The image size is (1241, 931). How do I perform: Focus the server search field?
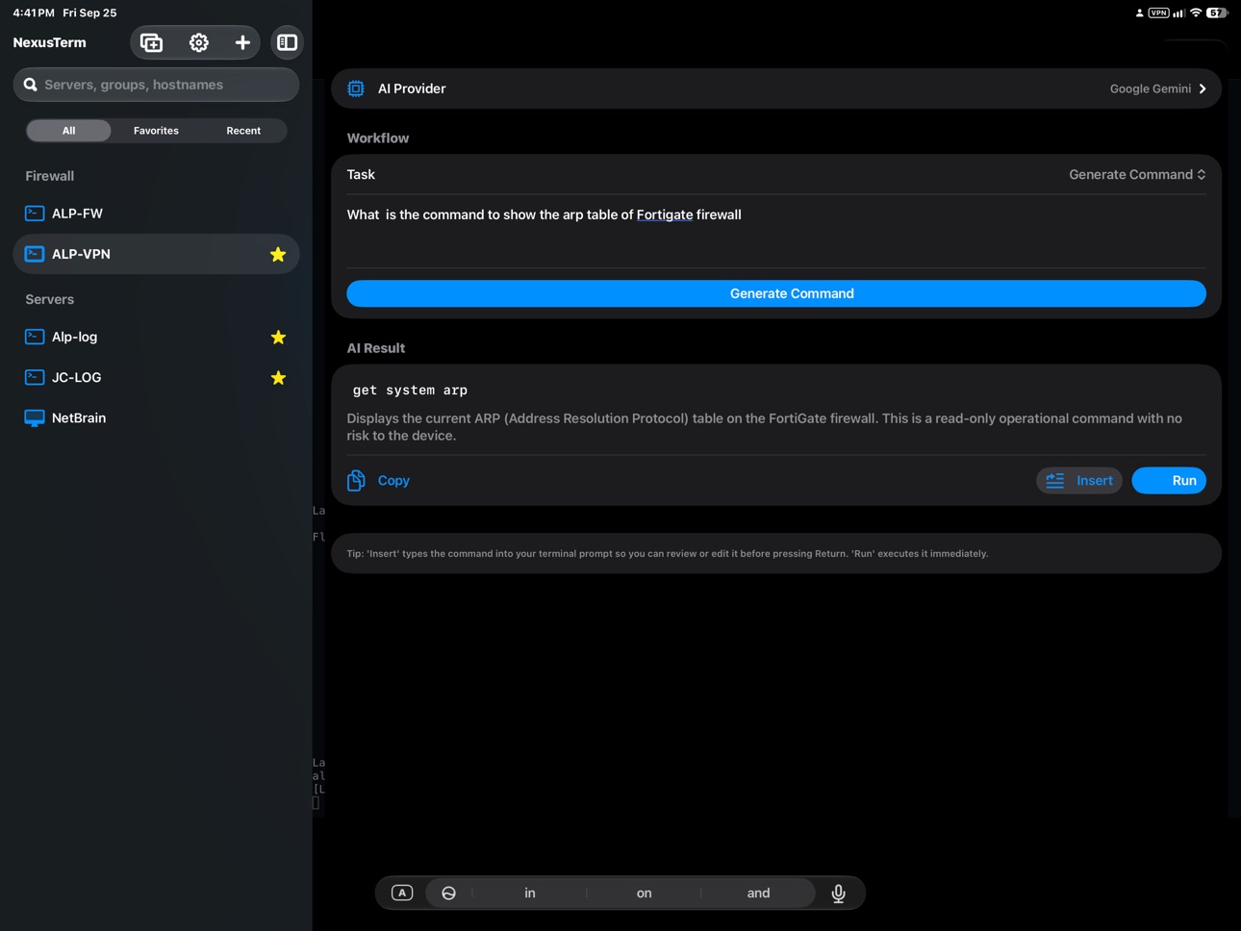coord(156,85)
